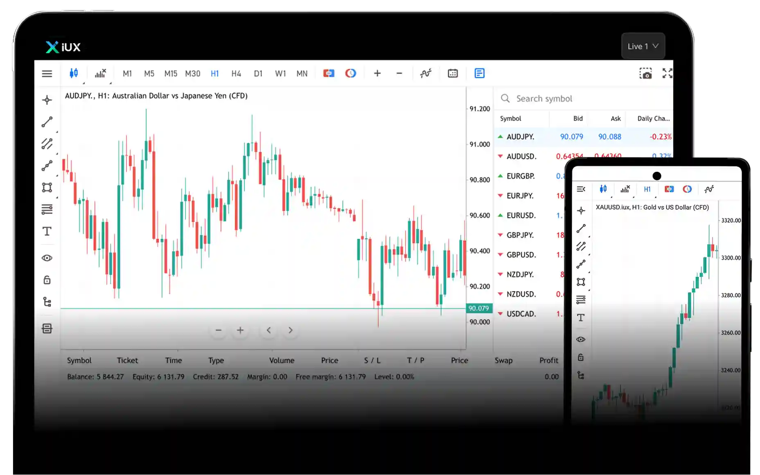This screenshot has height=475, width=760.
Task: Toggle the clock icon in tablet toolbar
Action: pos(351,73)
